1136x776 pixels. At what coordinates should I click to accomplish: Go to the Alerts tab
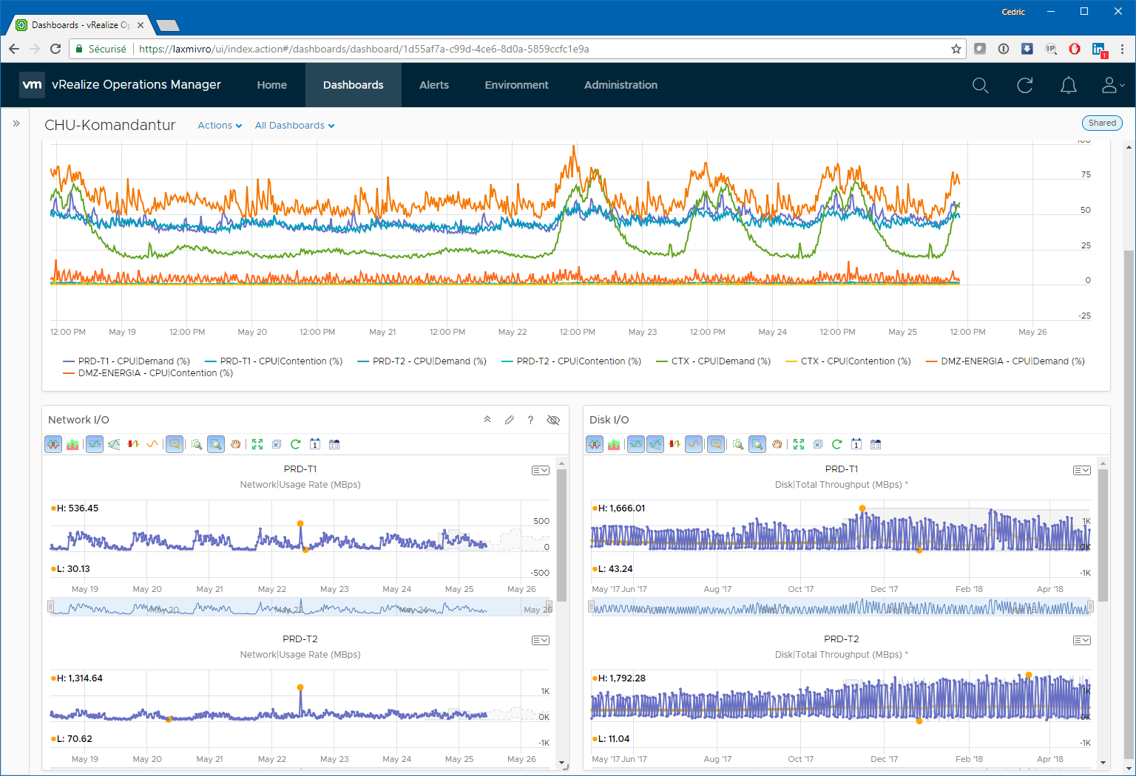433,85
